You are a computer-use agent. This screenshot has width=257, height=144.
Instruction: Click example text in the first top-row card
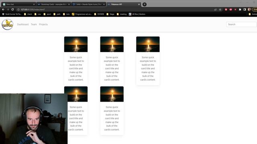(x=76, y=68)
